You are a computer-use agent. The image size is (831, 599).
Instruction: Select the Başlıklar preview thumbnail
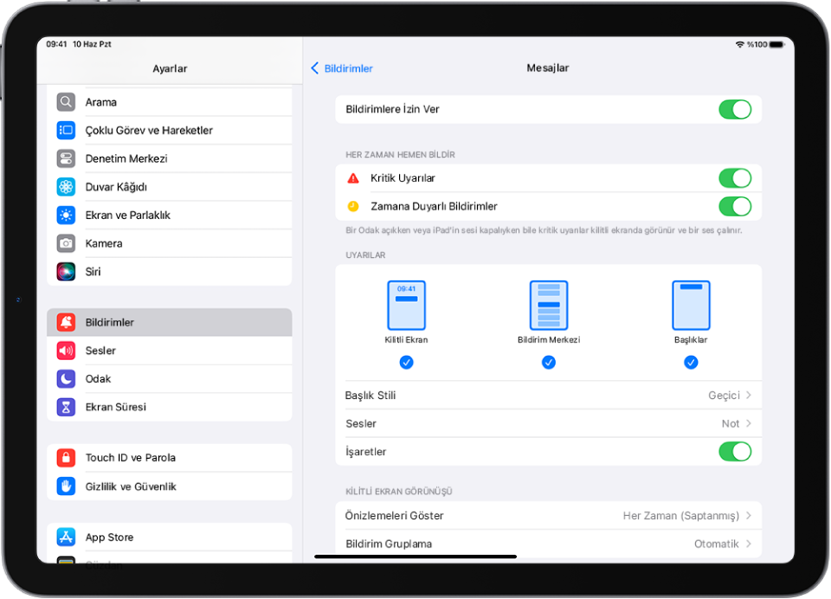click(691, 306)
